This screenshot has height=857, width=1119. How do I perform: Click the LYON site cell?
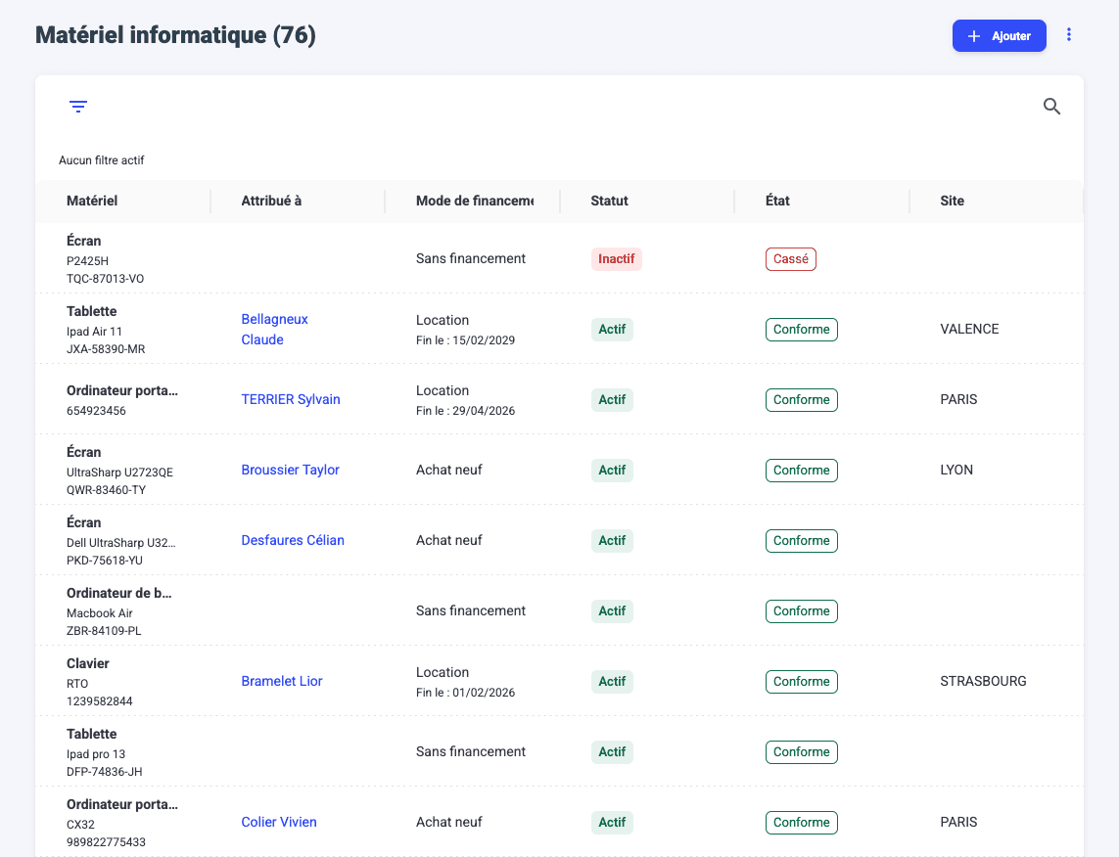point(956,470)
